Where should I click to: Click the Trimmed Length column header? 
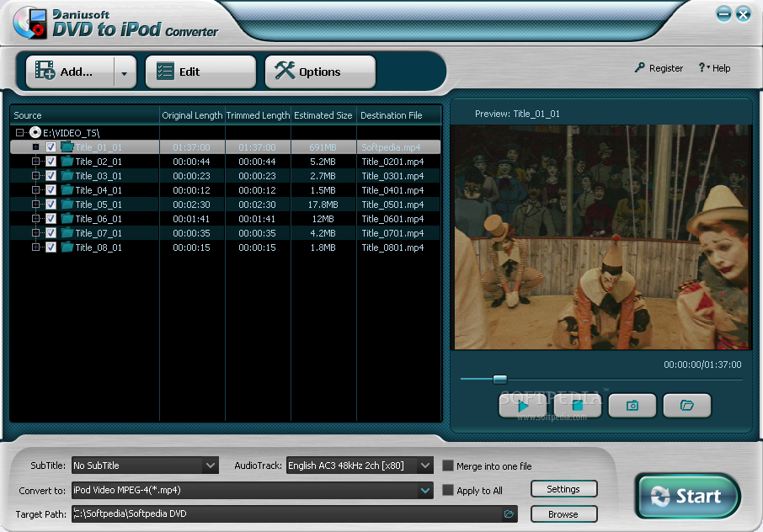click(258, 115)
